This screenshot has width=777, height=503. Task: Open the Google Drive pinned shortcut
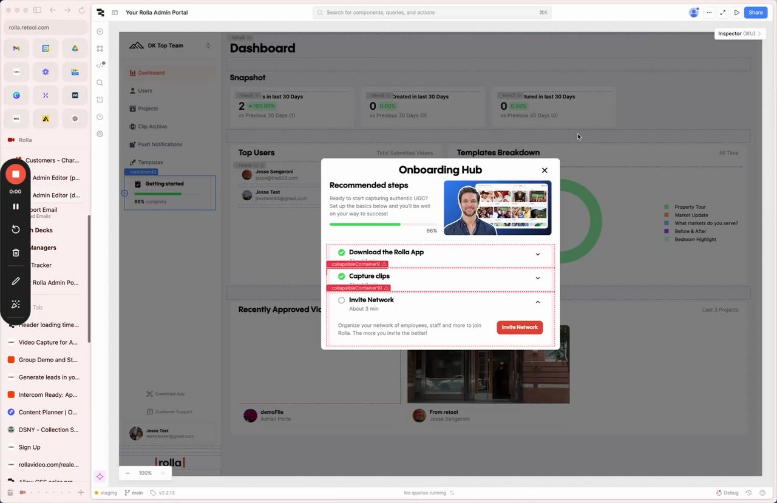click(x=75, y=48)
